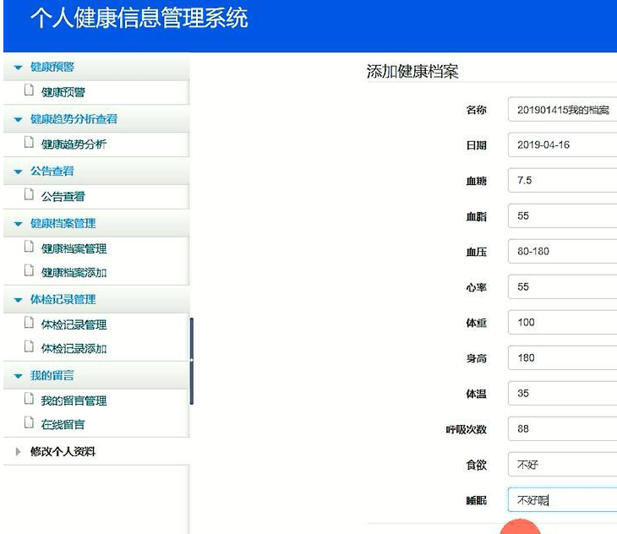Click document icon beside 健康档案添加 item
Image resolution: width=617 pixels, height=534 pixels.
pyautogui.click(x=29, y=270)
